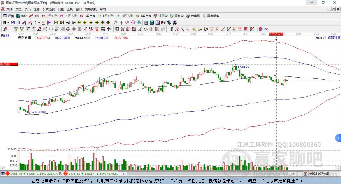
Task: Click the 67.5500 high price label
Action: click(x=243, y=67)
